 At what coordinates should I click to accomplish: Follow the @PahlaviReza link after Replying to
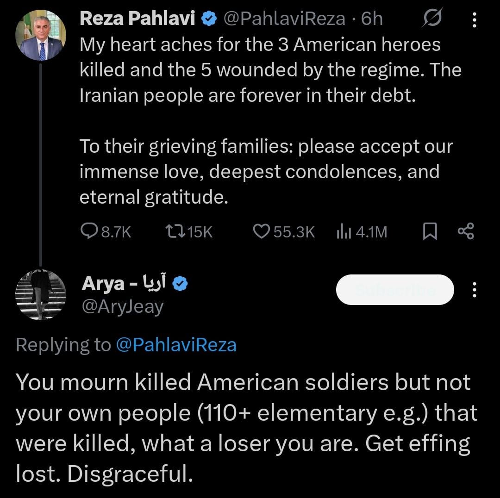point(175,345)
